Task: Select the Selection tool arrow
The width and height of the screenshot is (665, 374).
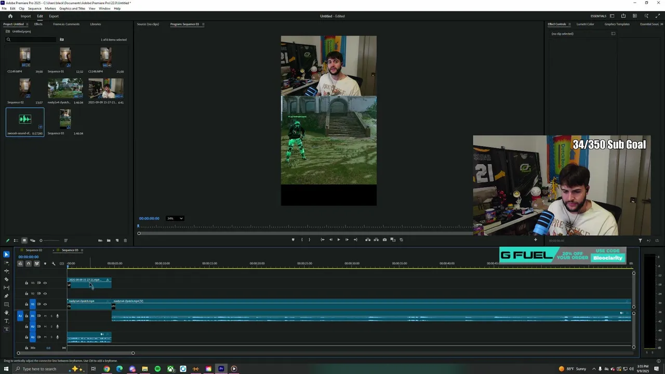Action: [x=6, y=254]
